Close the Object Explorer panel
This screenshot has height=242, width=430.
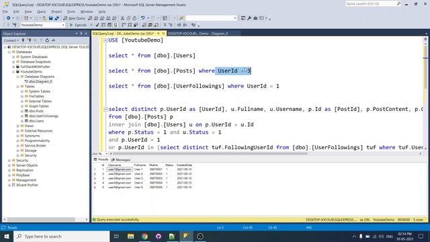click(86, 34)
